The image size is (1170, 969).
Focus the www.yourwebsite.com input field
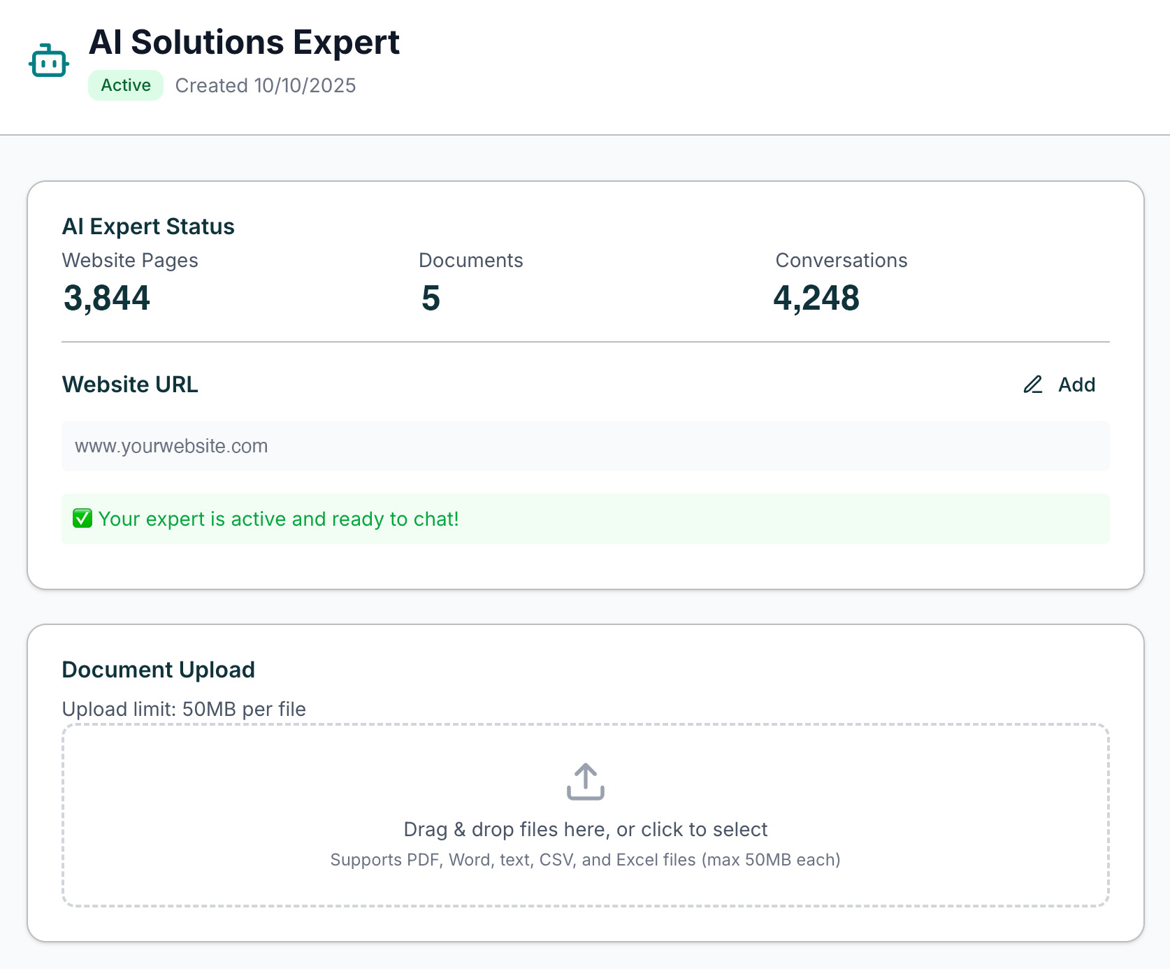coord(585,446)
